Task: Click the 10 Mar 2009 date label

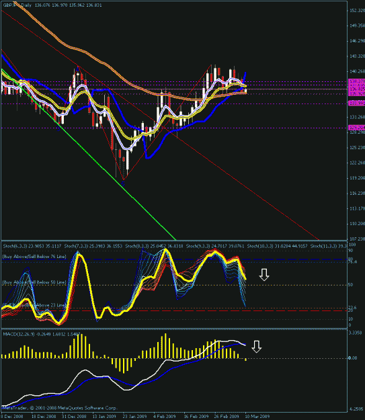Action: [257, 417]
